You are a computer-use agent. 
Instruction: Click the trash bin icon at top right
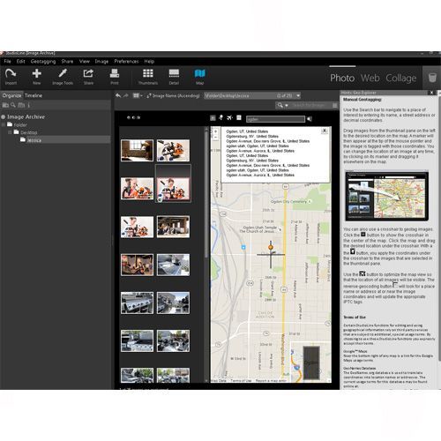(x=432, y=78)
